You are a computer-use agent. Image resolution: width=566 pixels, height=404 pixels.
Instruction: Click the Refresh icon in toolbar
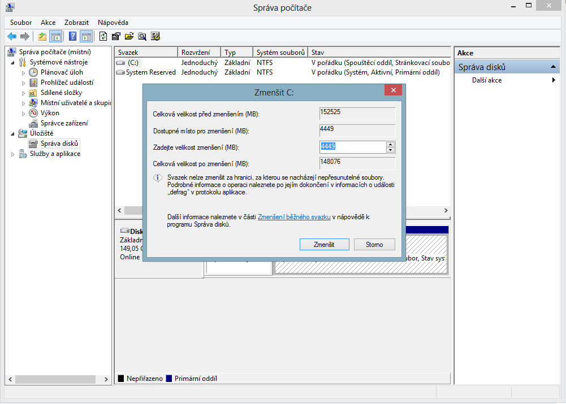[x=103, y=37]
